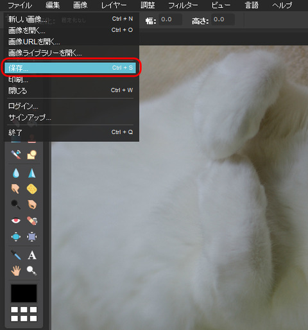Image resolution: width=308 pixels, height=330 pixels.
Task: Select the Colorpicker eyedropper tool
Action: pyautogui.click(x=16, y=255)
